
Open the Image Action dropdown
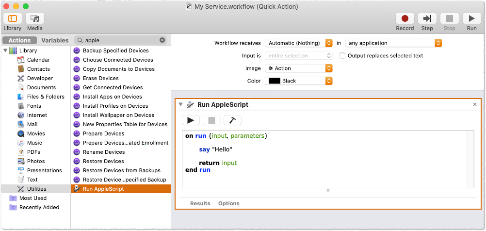[x=299, y=68]
